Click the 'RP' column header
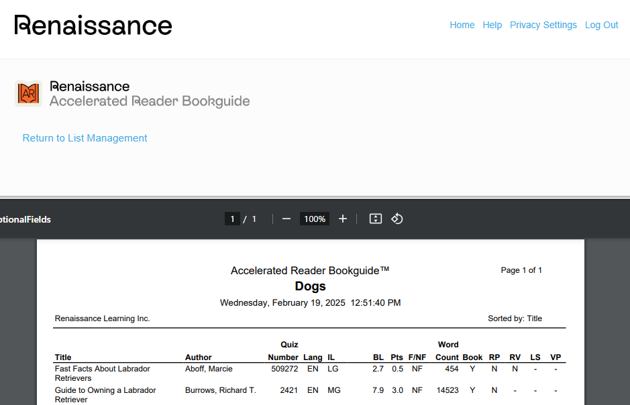This screenshot has height=405, width=630. click(494, 357)
